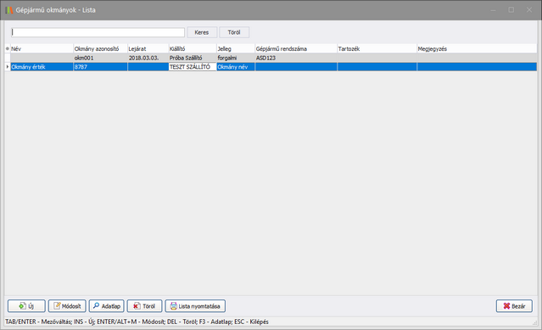Click the Módosít edit pencil icon
The width and height of the screenshot is (542, 330).
coord(57,305)
